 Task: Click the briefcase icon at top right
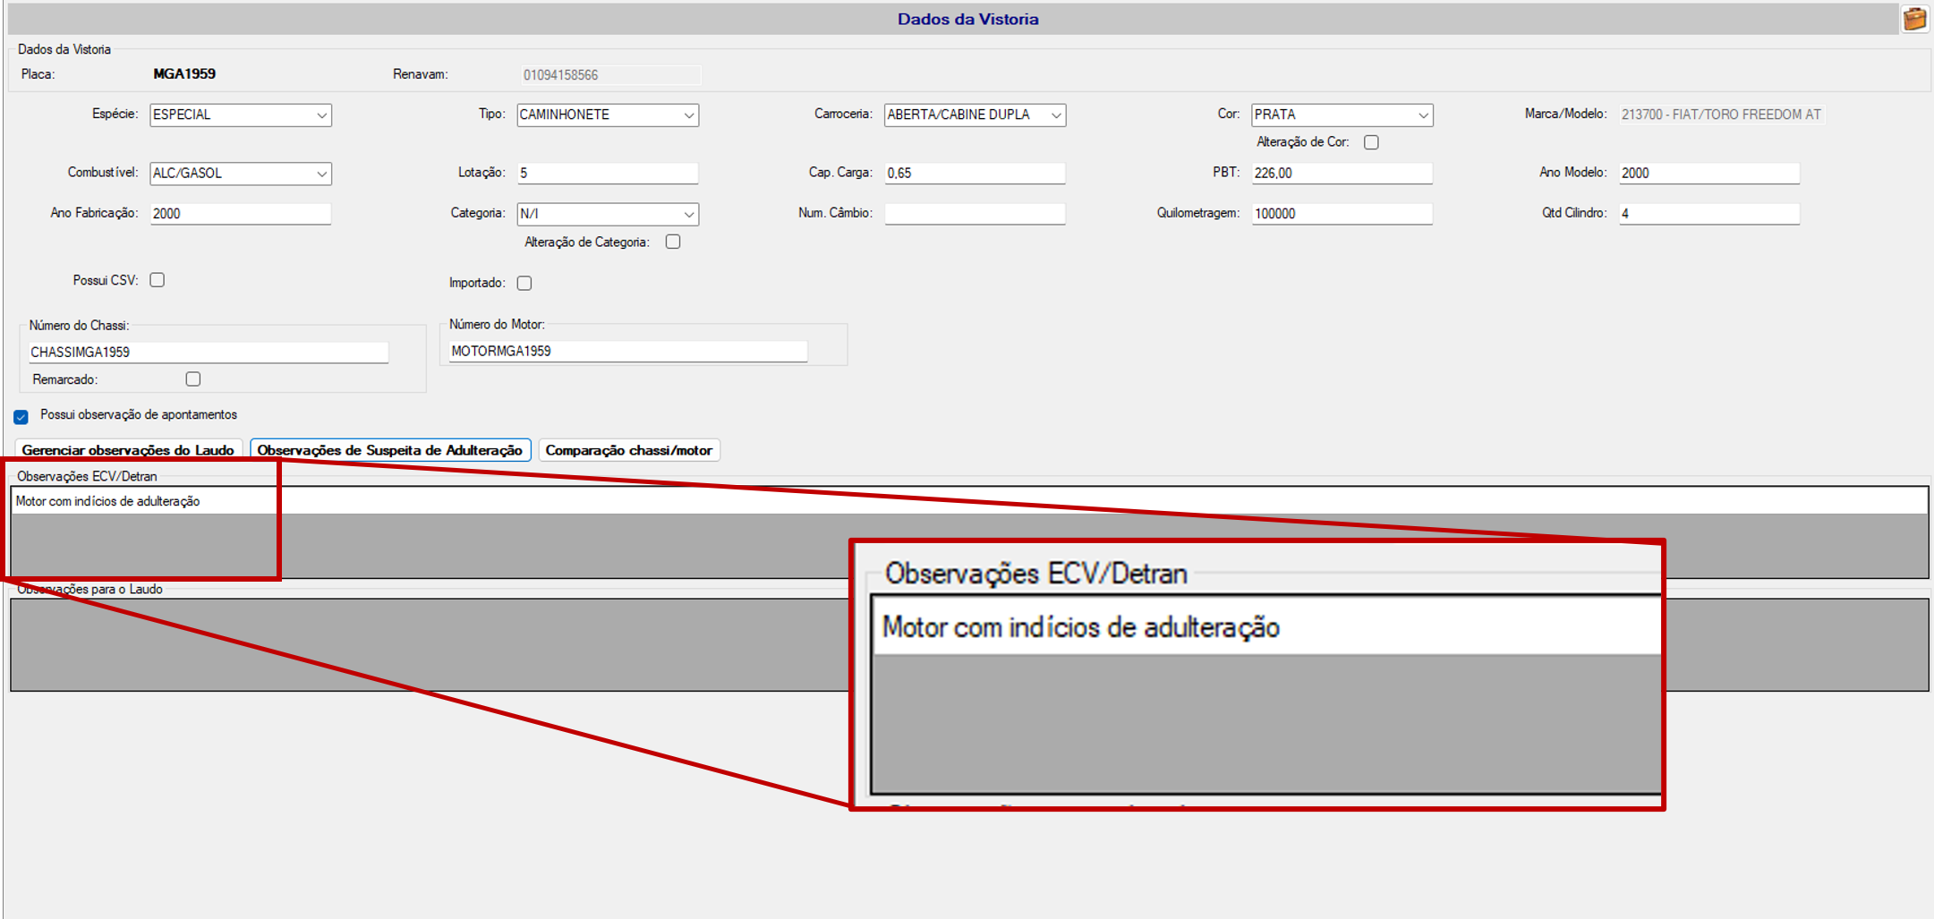click(1913, 19)
